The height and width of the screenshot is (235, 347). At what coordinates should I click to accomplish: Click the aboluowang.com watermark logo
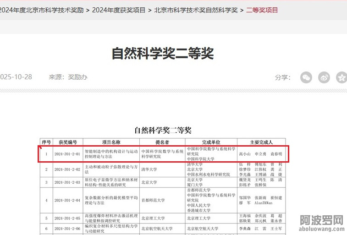click(x=321, y=224)
